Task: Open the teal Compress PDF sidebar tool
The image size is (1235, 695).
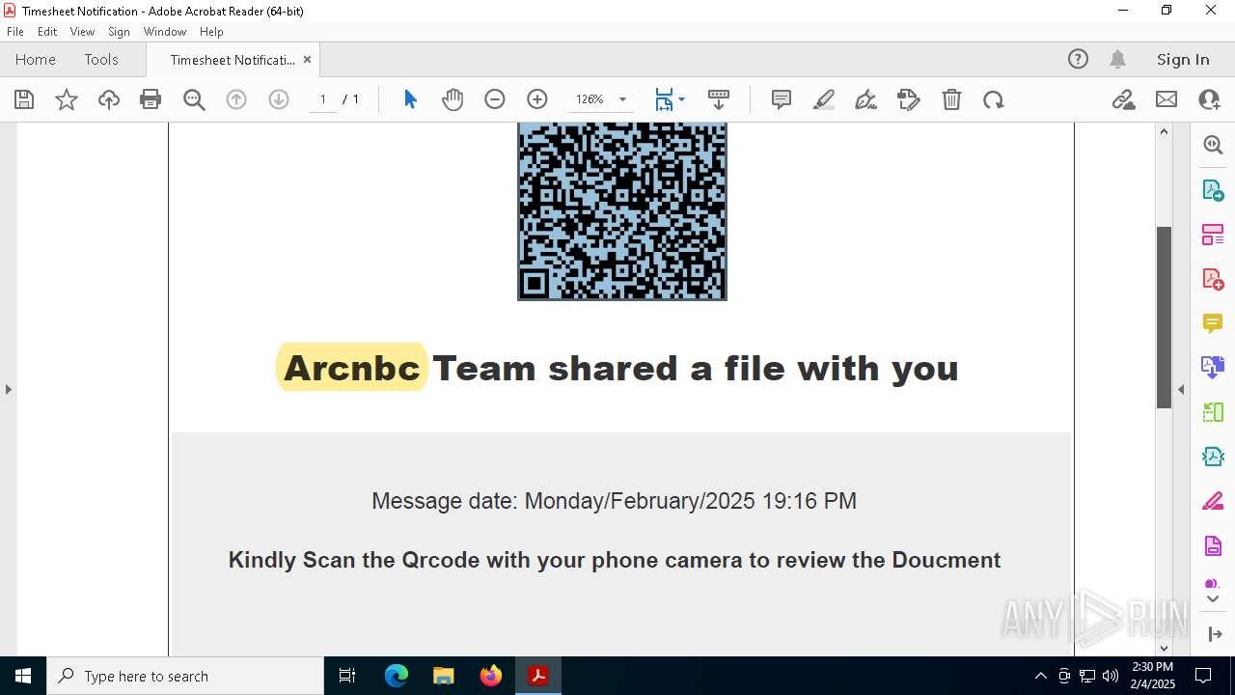Action: (1213, 457)
